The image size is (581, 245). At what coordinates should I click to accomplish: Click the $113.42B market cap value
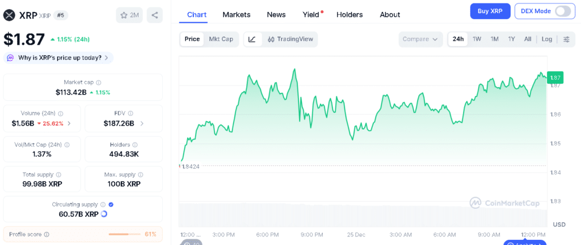point(71,92)
